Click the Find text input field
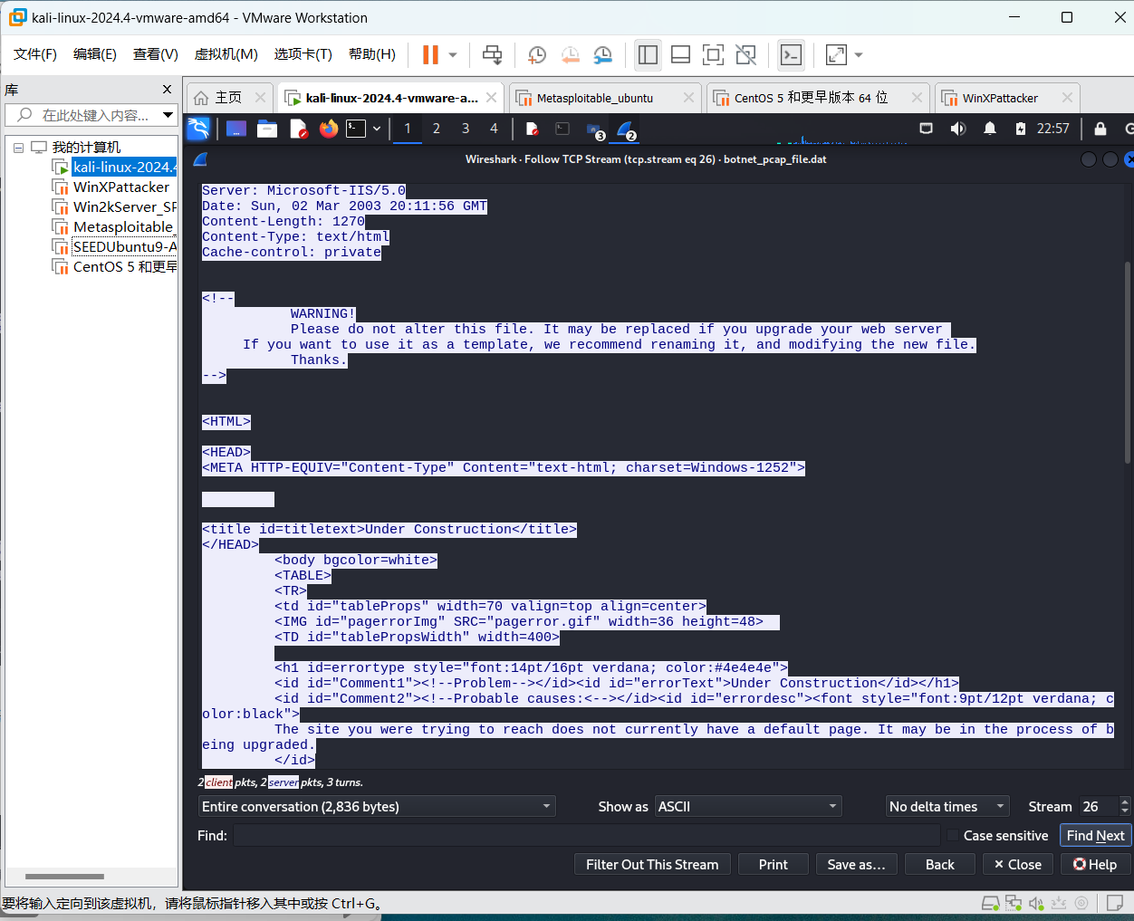This screenshot has width=1134, height=921. [586, 835]
